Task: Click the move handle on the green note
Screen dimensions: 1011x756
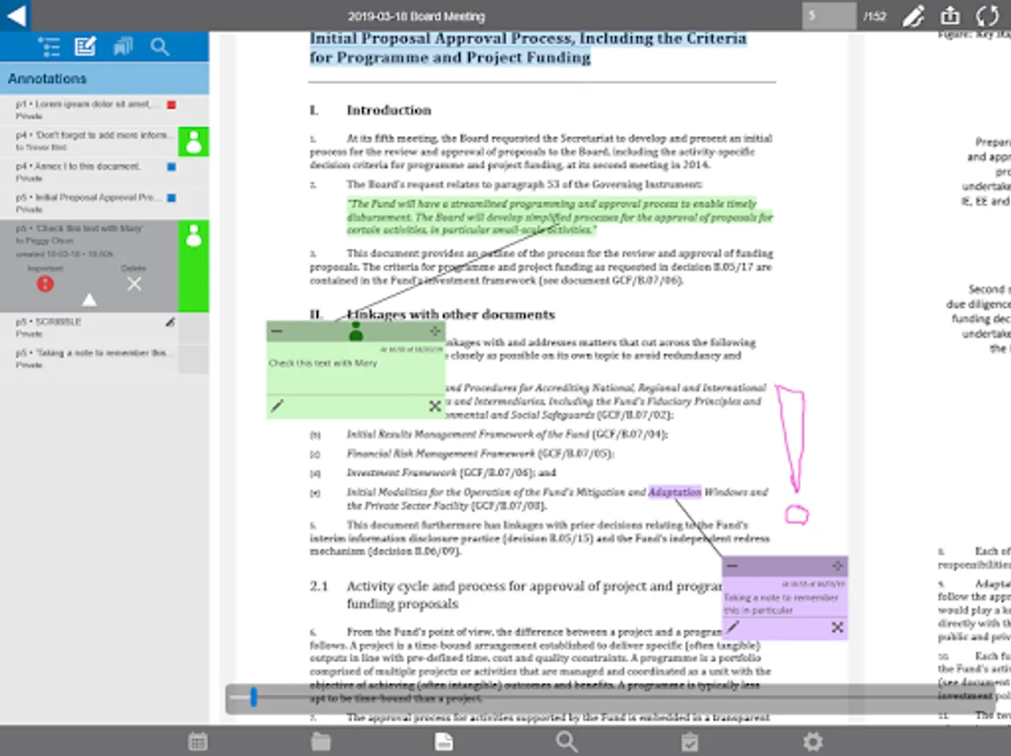Action: point(434,331)
